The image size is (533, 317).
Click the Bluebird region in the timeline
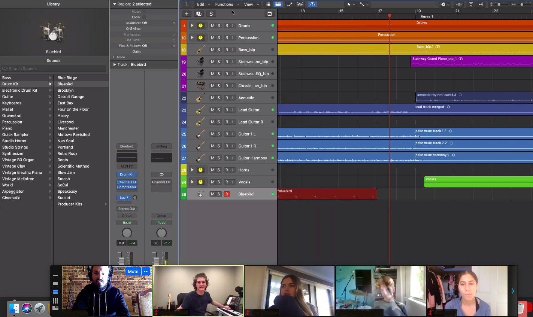pyautogui.click(x=327, y=194)
